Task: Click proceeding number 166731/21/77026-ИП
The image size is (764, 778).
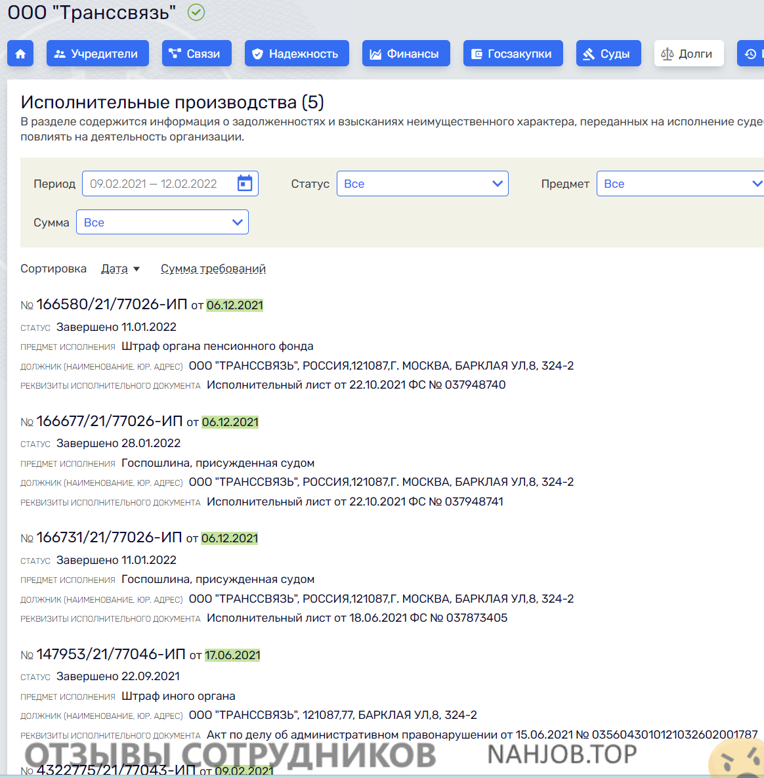Action: (x=109, y=537)
